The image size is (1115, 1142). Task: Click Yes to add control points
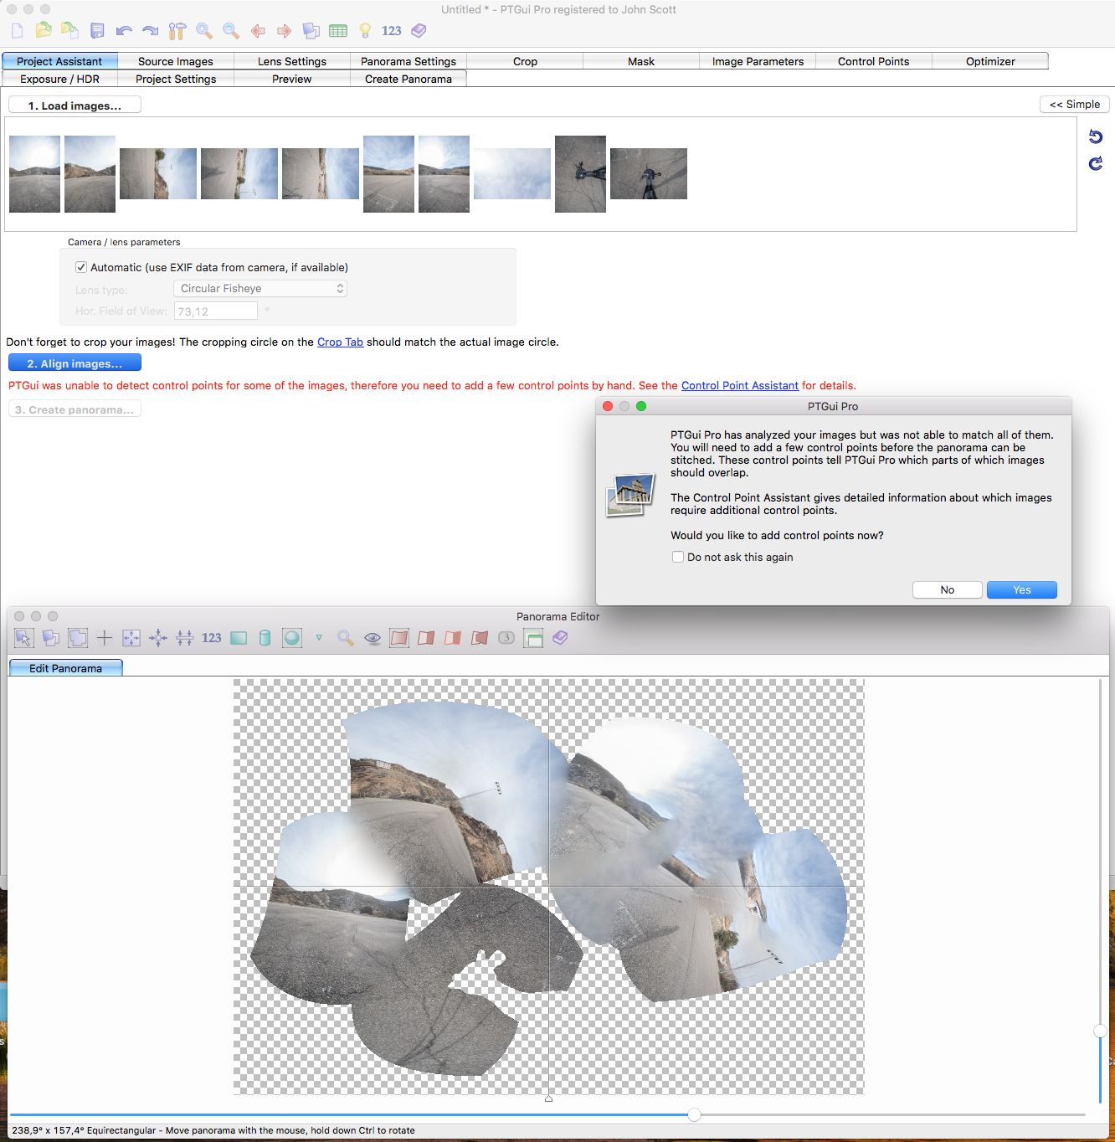click(x=1021, y=590)
